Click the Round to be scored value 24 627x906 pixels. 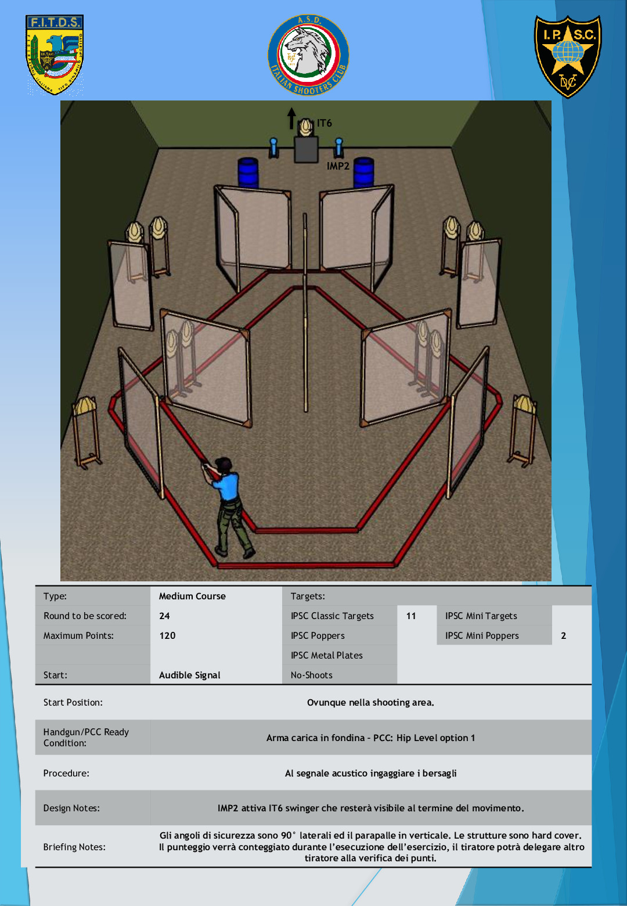(x=165, y=616)
